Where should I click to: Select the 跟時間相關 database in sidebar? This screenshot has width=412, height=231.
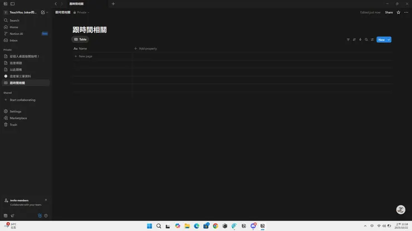(26, 83)
